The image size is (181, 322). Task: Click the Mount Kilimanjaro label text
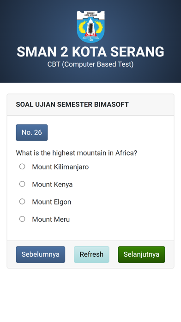[x=60, y=167]
